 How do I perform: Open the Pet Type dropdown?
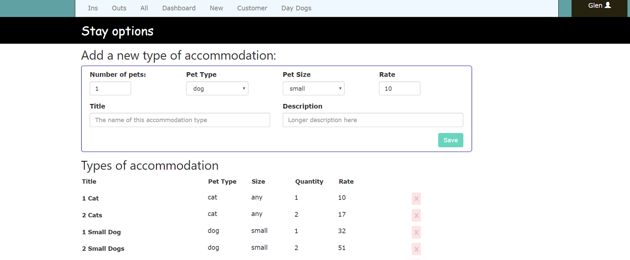[x=217, y=89]
